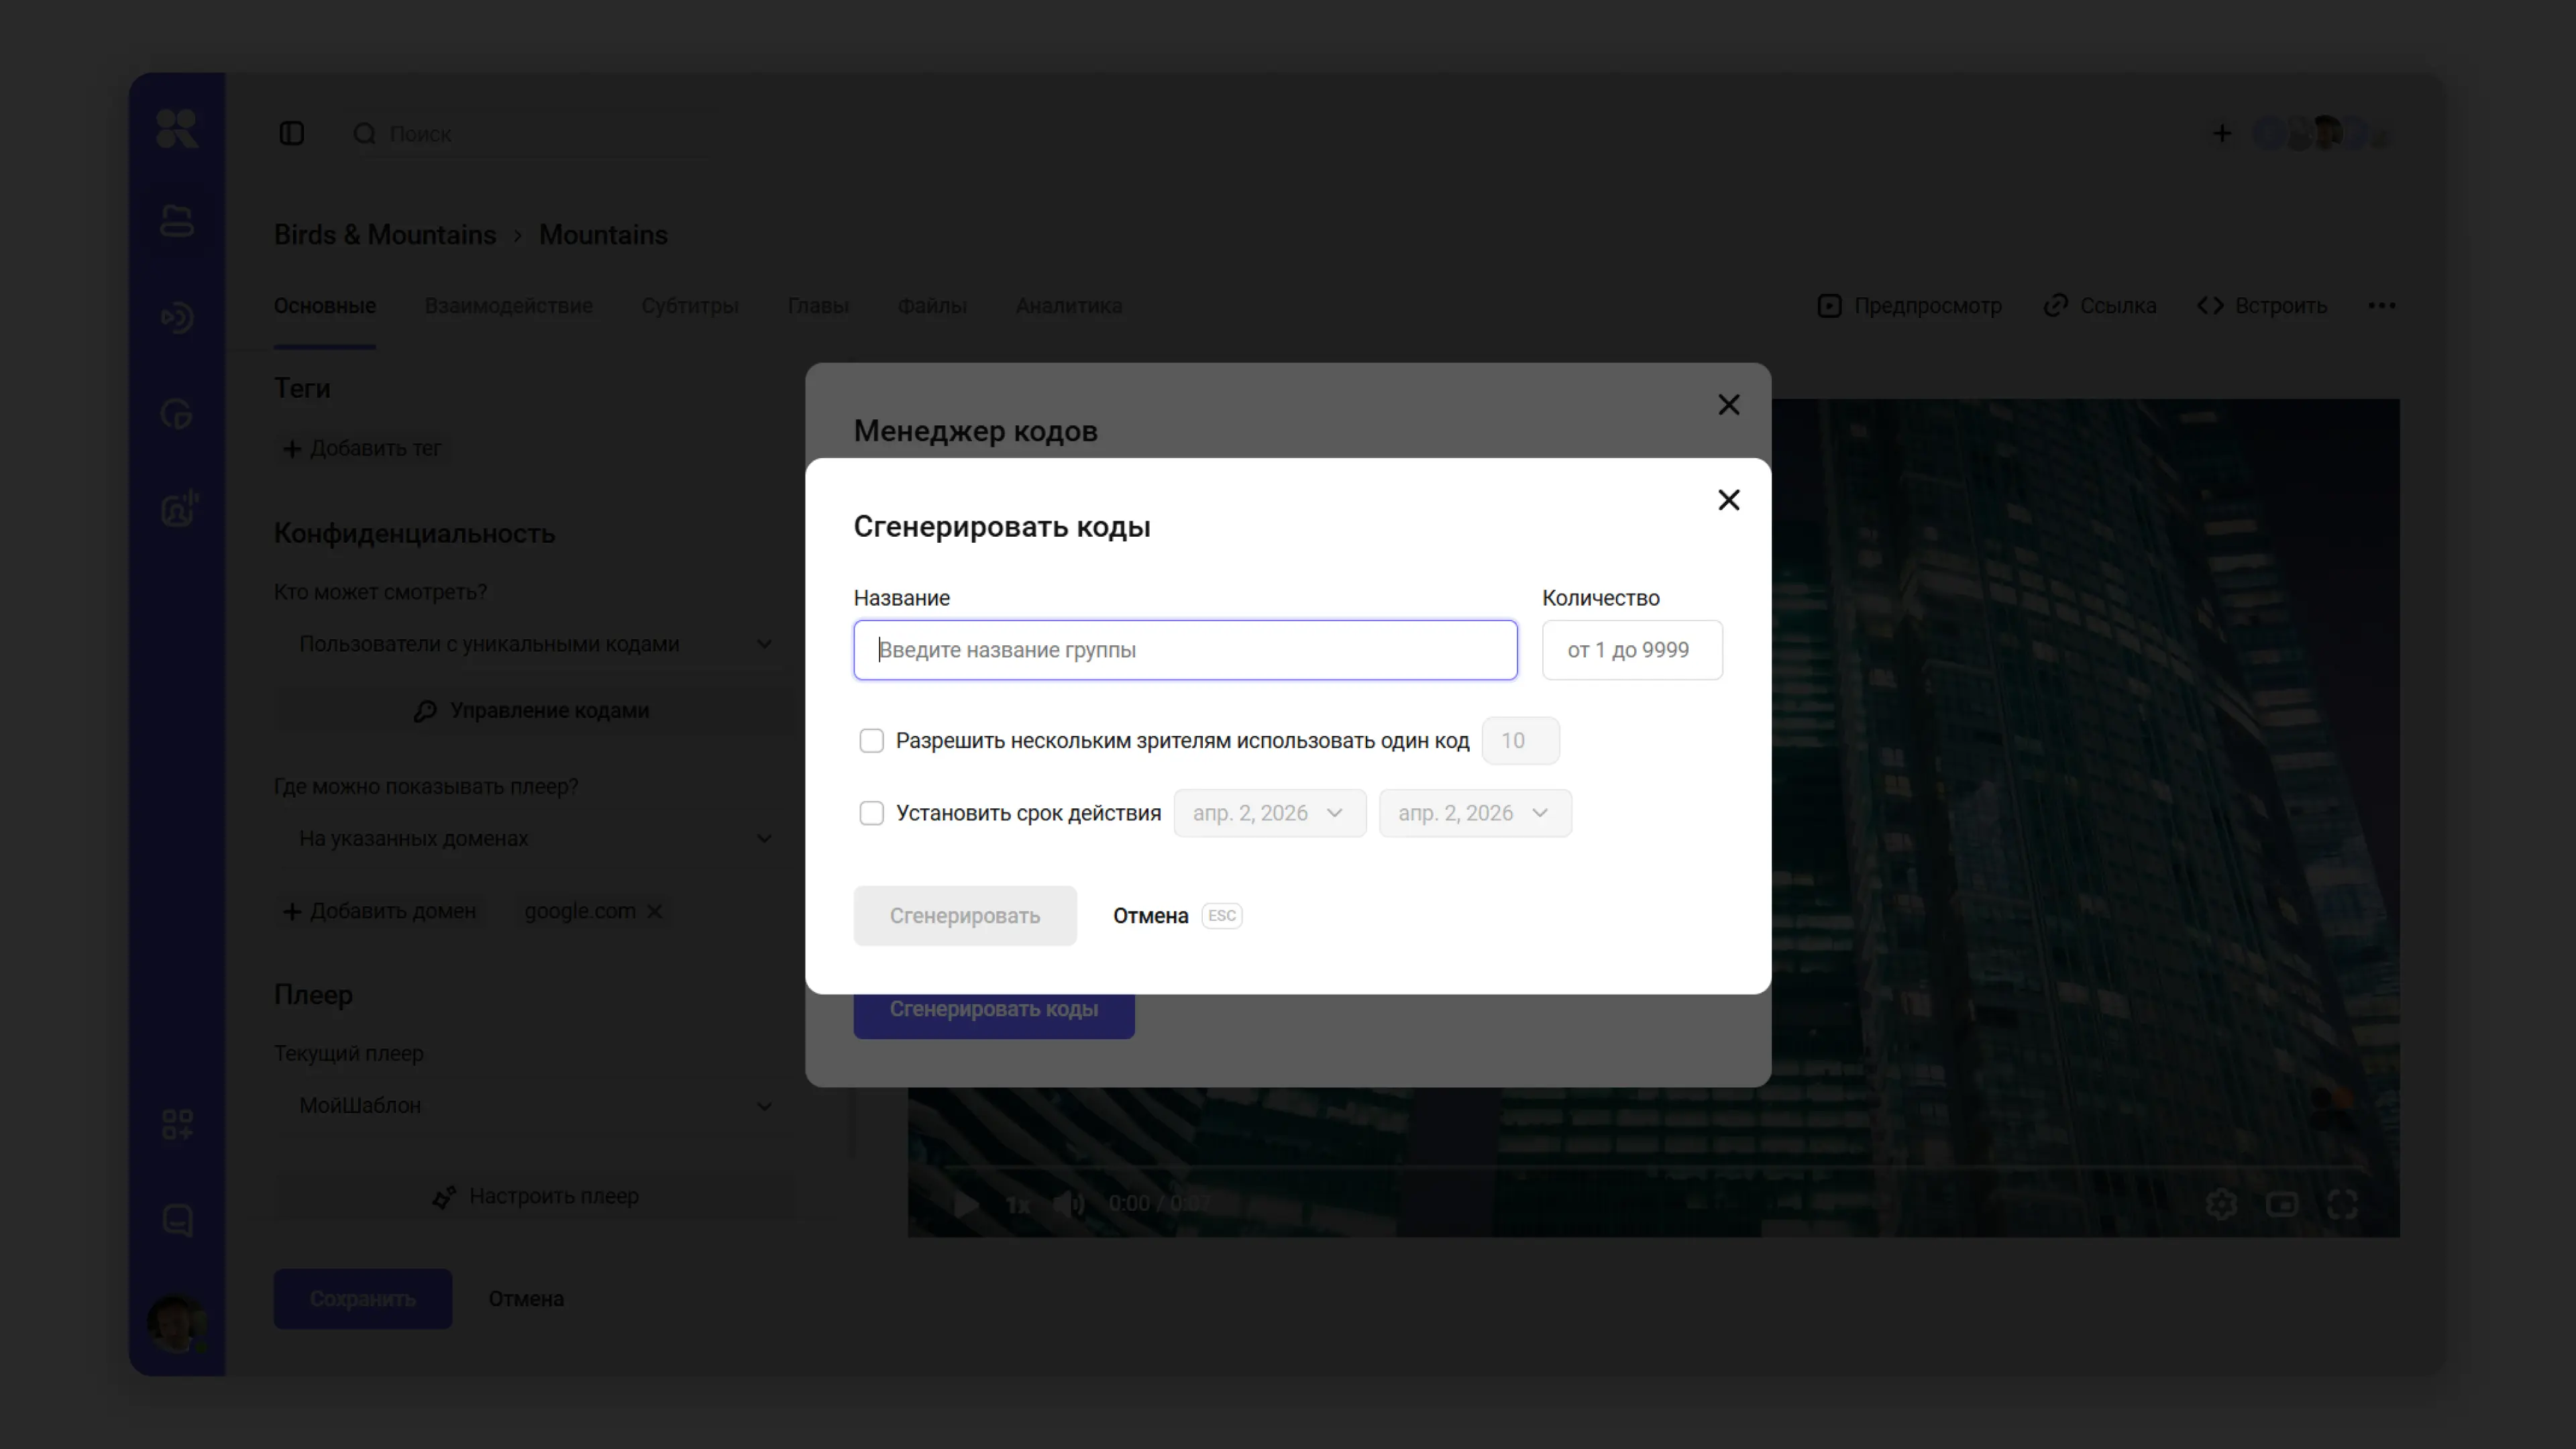Switch to the Субтитры tab
This screenshot has height=1449, width=2576.
pyautogui.click(x=689, y=306)
